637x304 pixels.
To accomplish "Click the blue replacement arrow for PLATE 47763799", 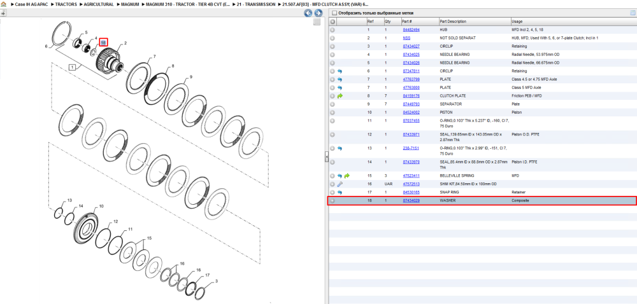I will [340, 79].
